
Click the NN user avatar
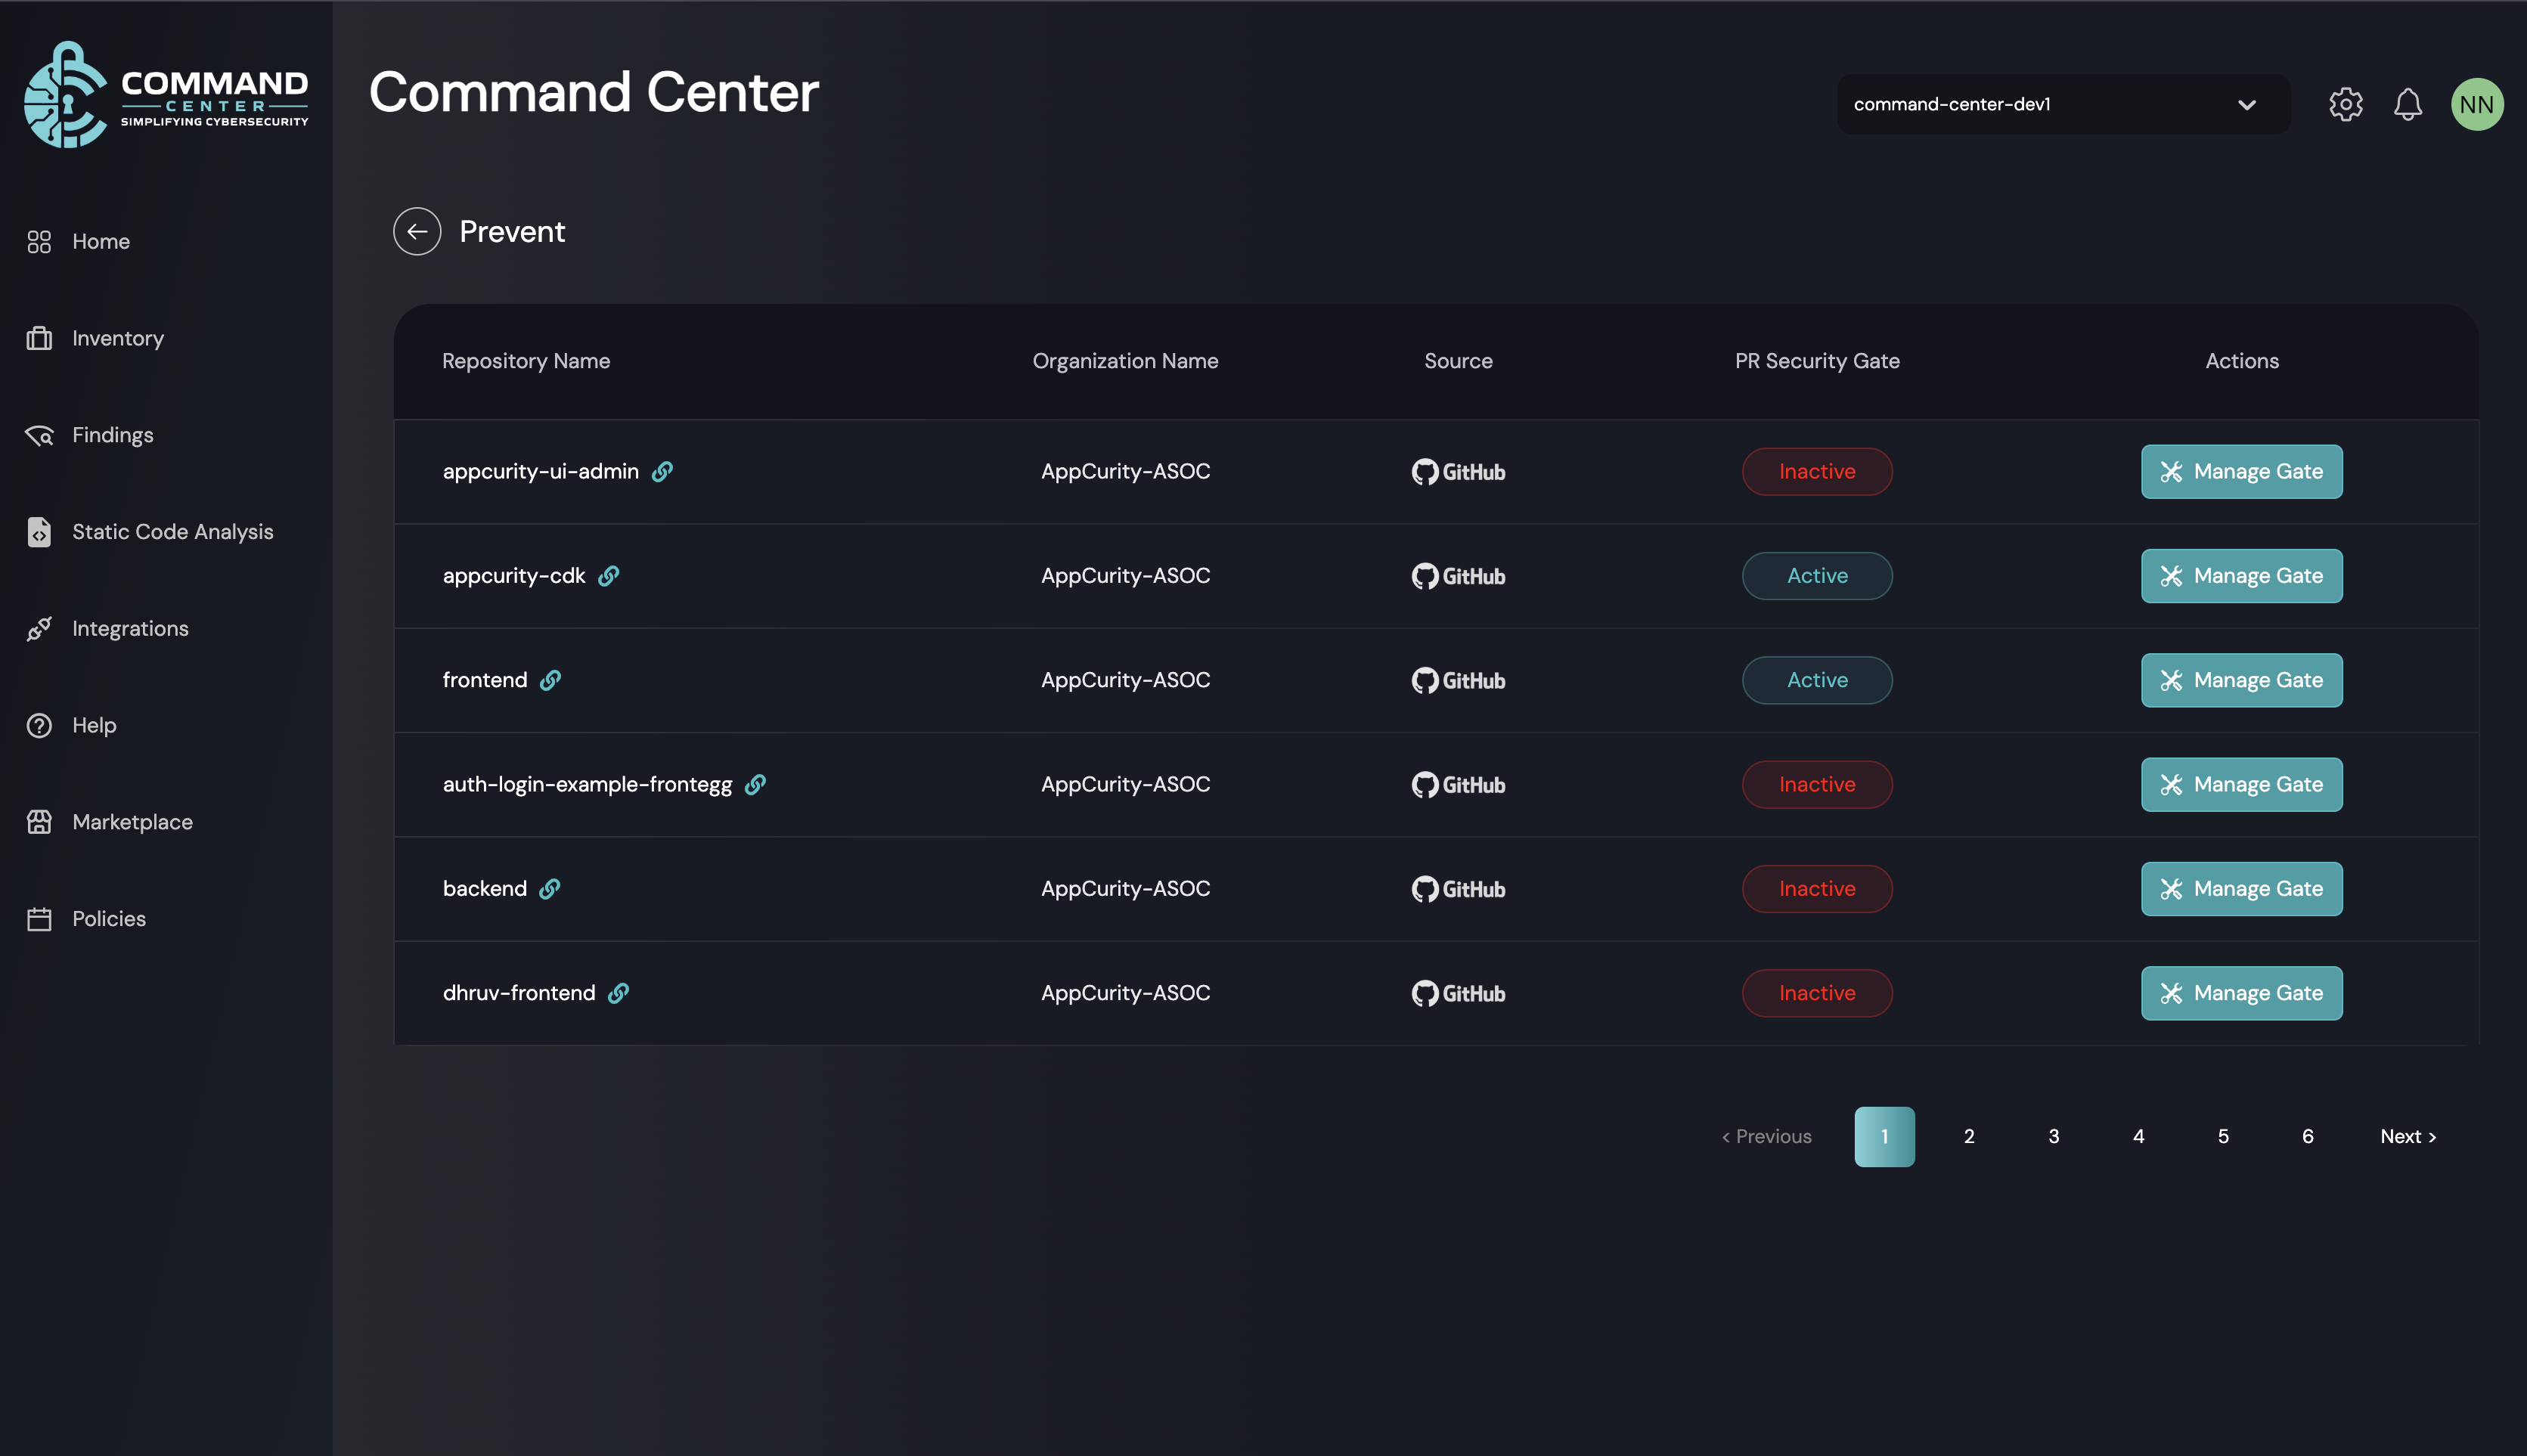pos(2476,104)
